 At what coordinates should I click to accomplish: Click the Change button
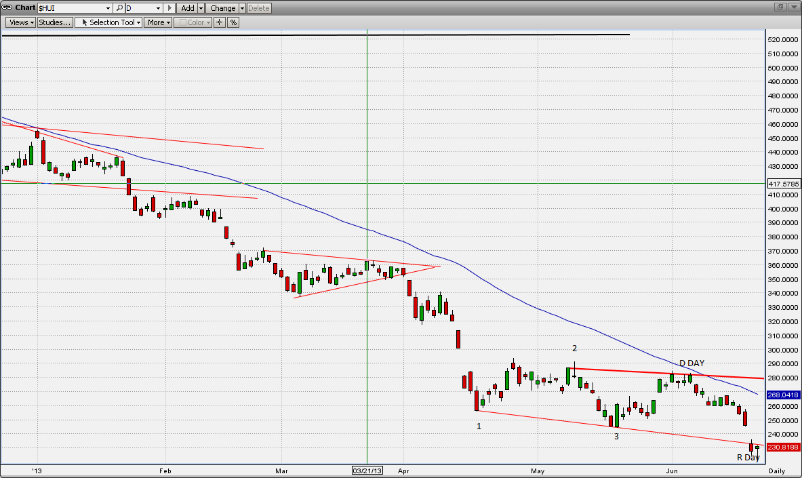coord(222,8)
